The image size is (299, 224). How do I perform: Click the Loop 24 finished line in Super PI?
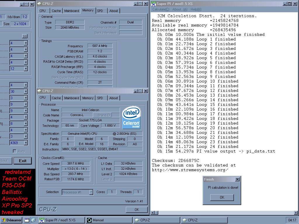click(198, 147)
